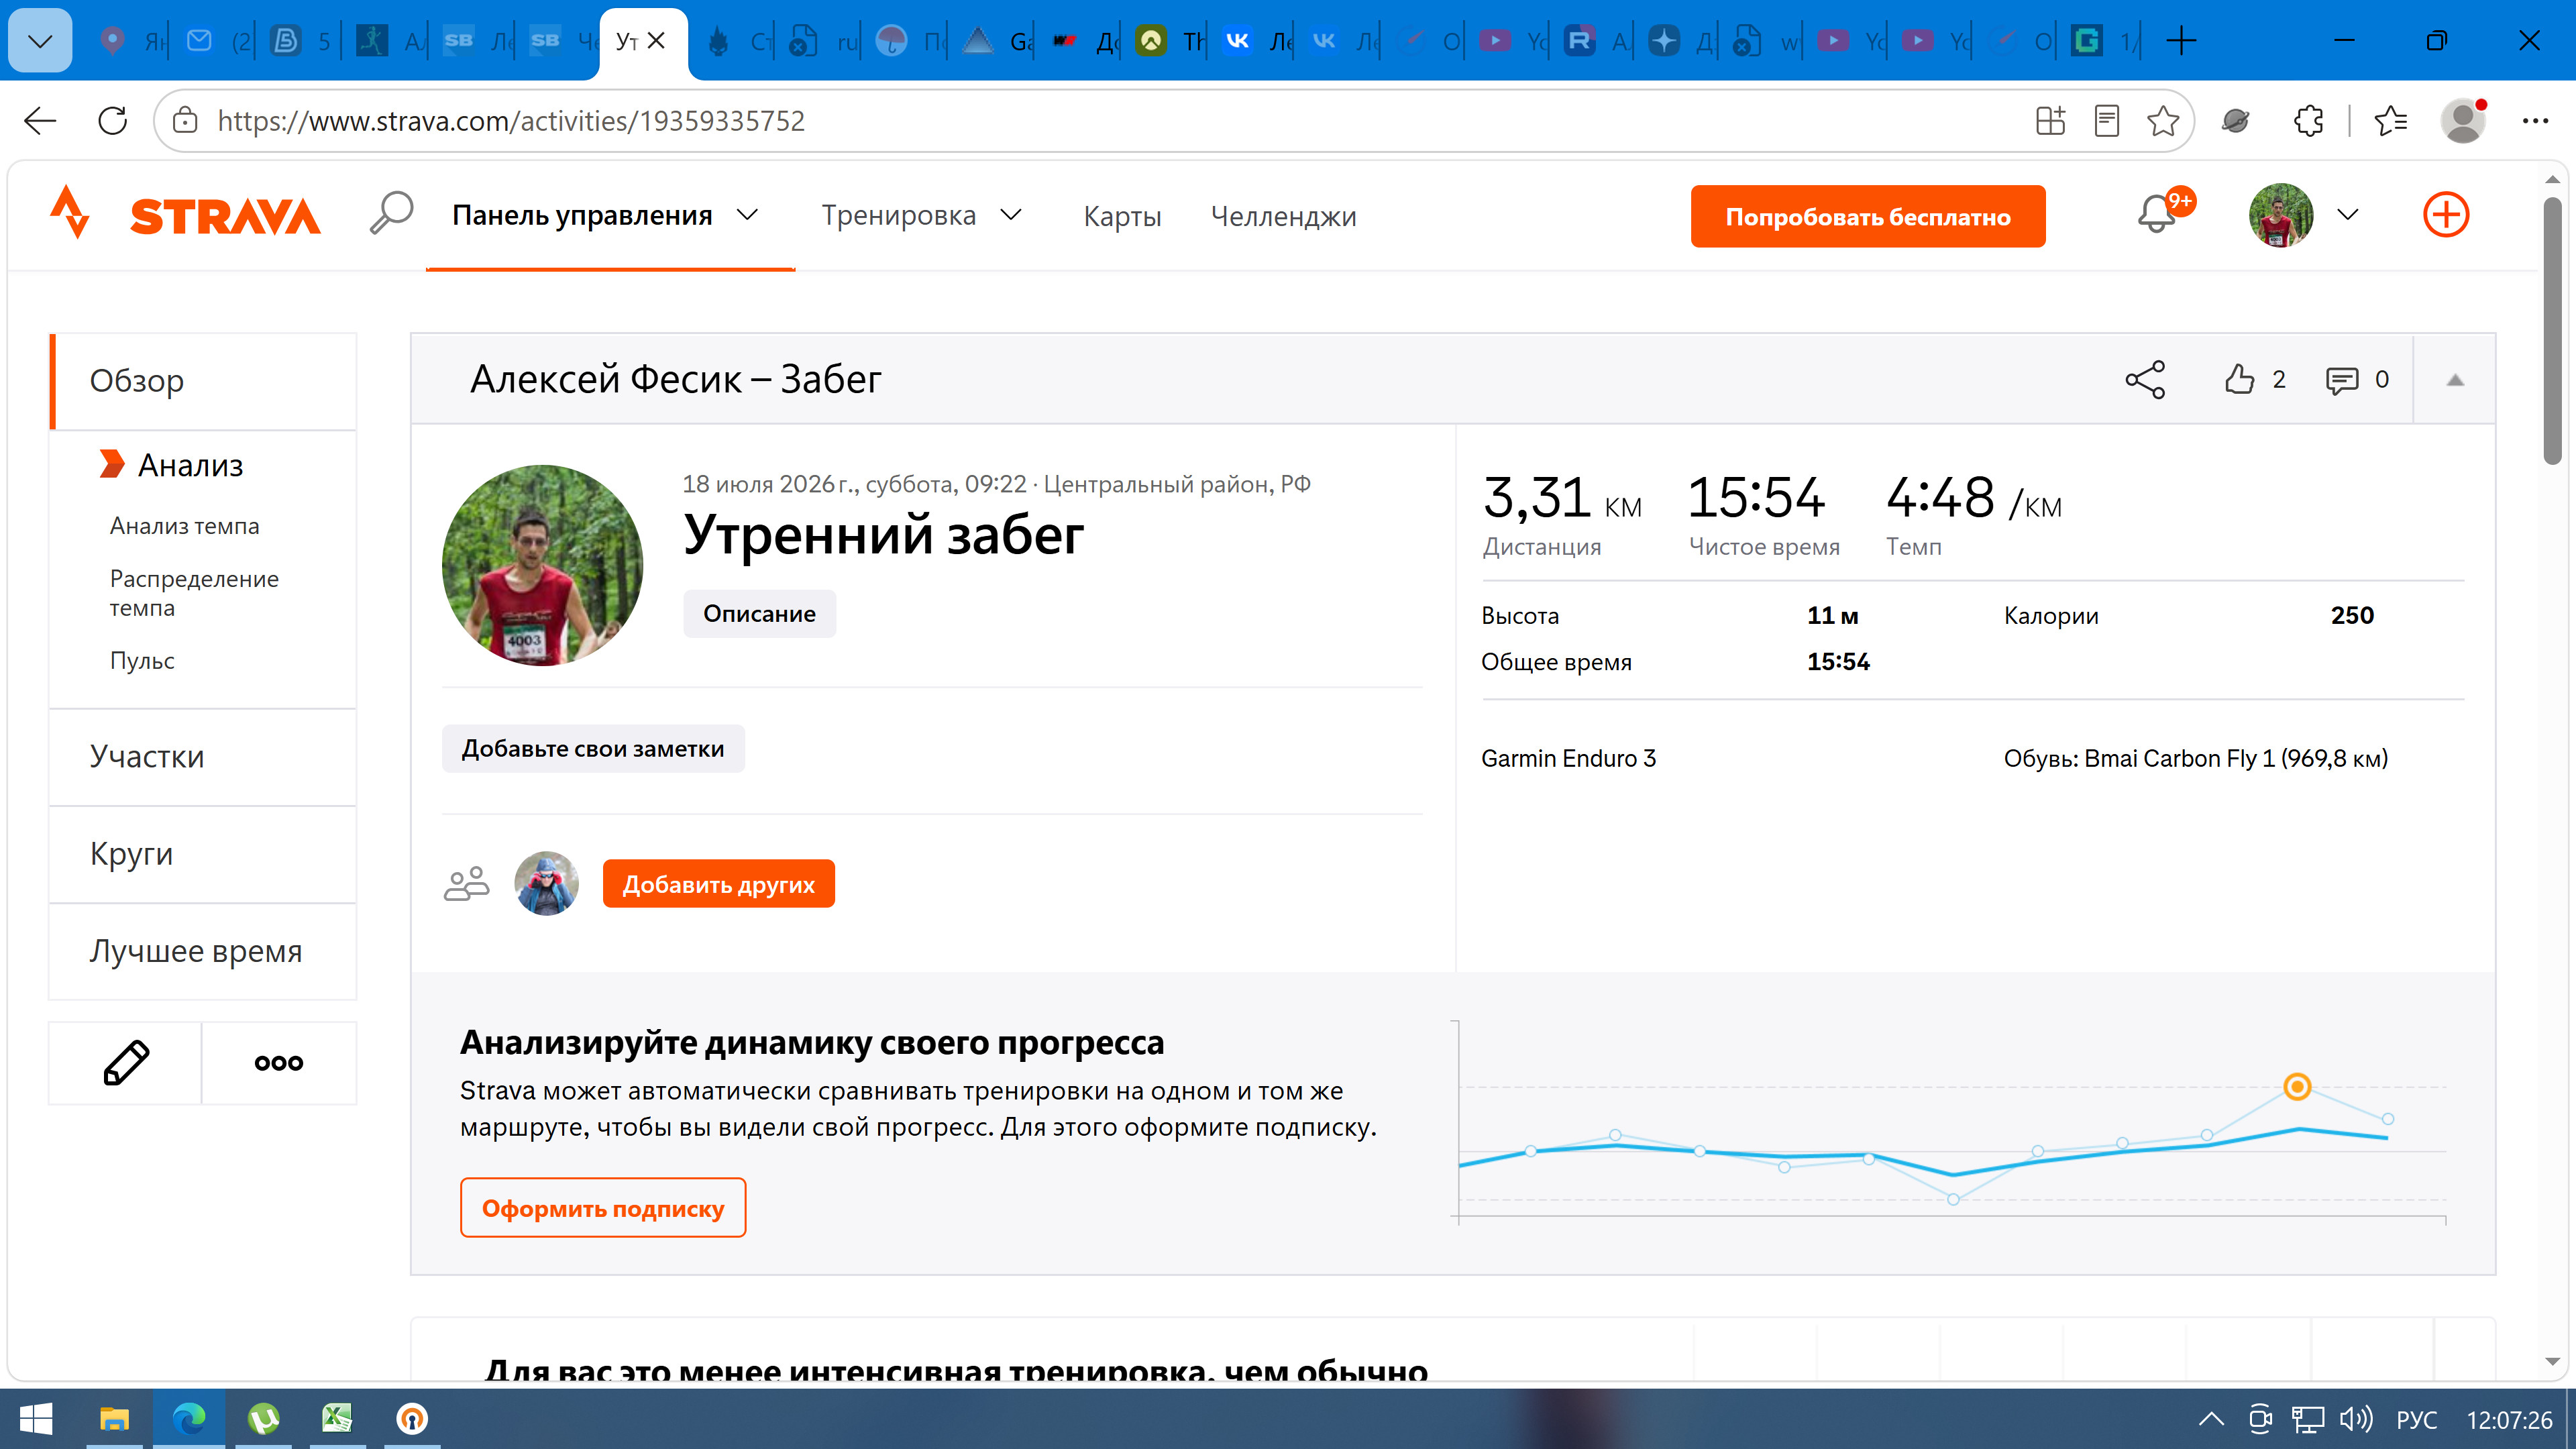Give kudos with thumbs-up icon
The width and height of the screenshot is (2576, 1449).
(2239, 380)
